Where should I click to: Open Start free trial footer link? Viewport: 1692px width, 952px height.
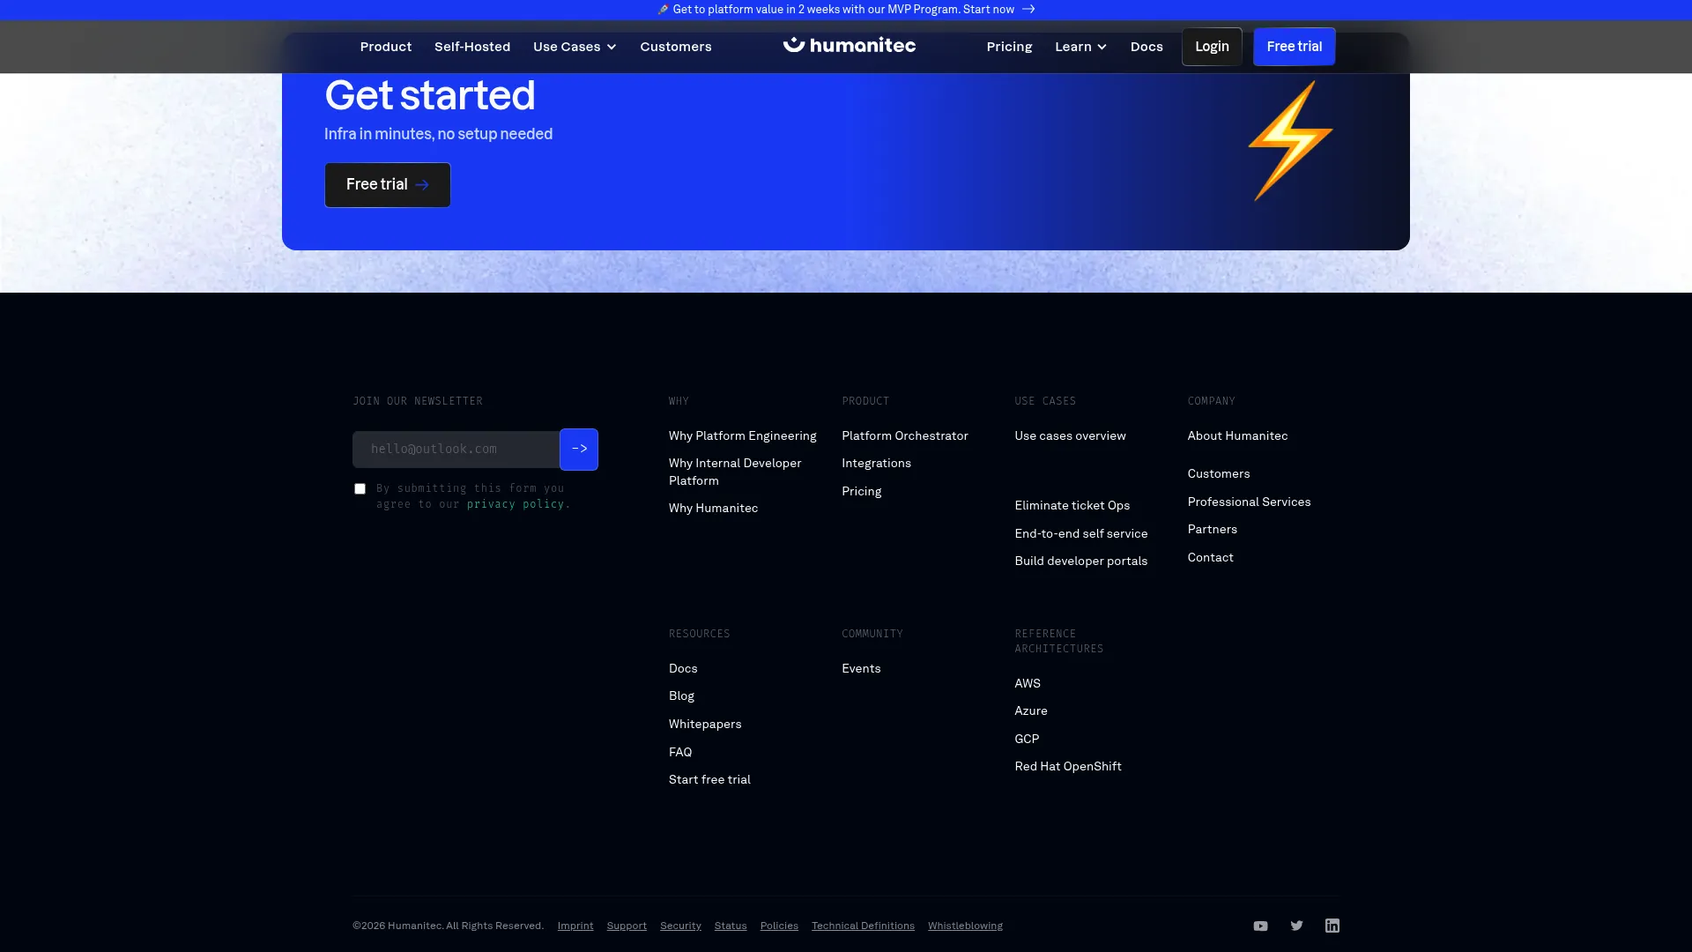click(709, 780)
